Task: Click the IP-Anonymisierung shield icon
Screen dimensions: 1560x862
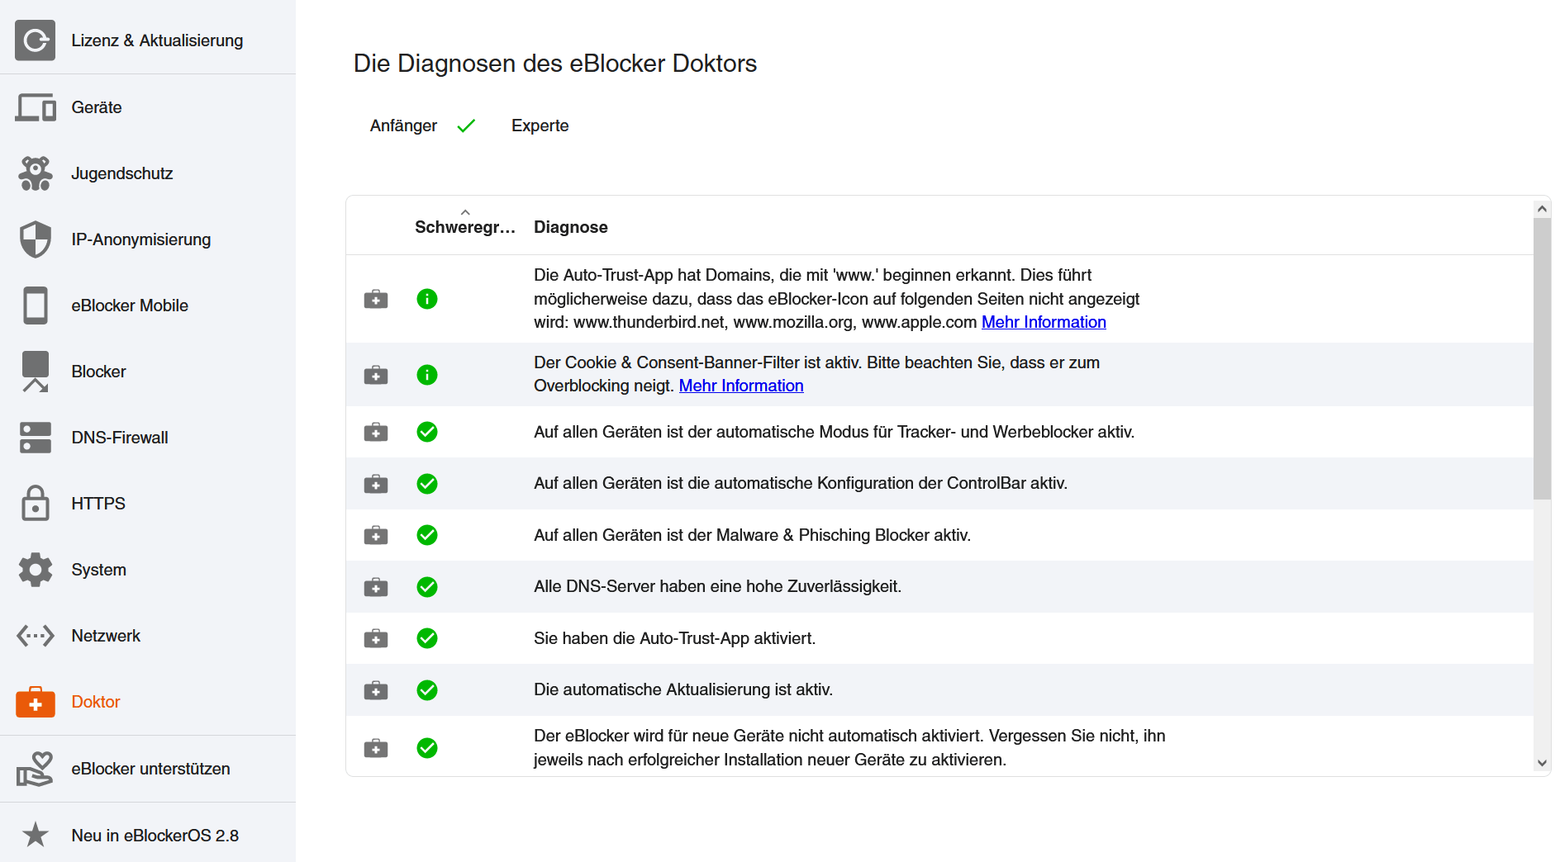Action: (35, 239)
